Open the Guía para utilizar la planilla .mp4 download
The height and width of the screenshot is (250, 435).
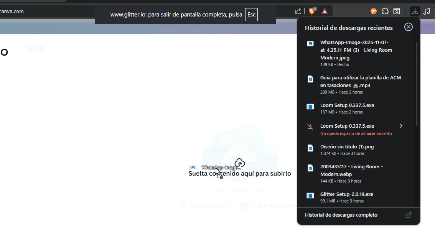click(357, 81)
